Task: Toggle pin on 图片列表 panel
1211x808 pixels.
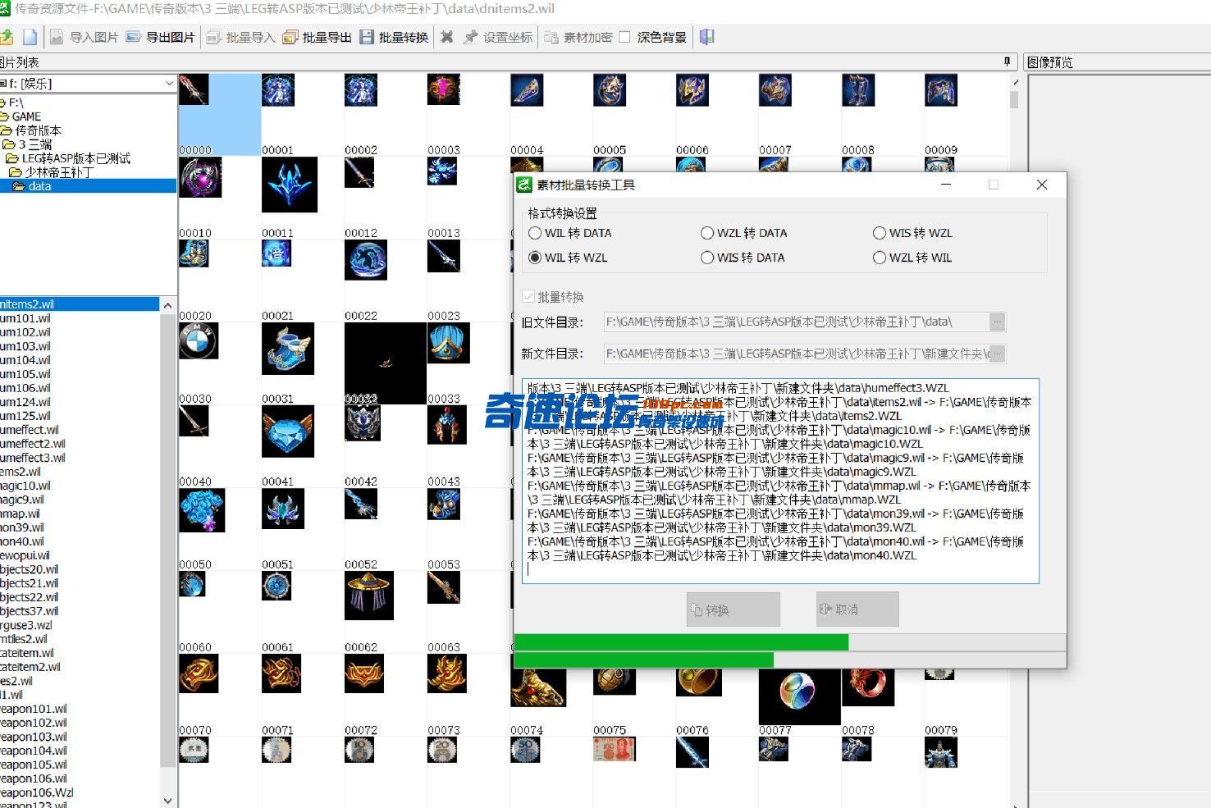Action: pyautogui.click(x=1008, y=62)
